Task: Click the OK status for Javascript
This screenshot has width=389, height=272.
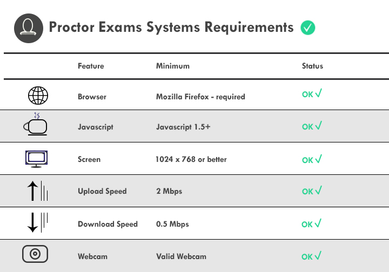Action: [x=312, y=126]
